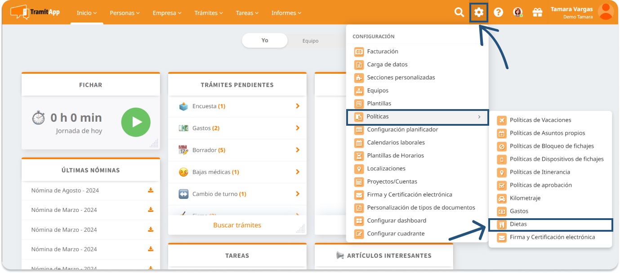Open Tamara Vargas profile avatar
The height and width of the screenshot is (273, 620).
point(606,12)
